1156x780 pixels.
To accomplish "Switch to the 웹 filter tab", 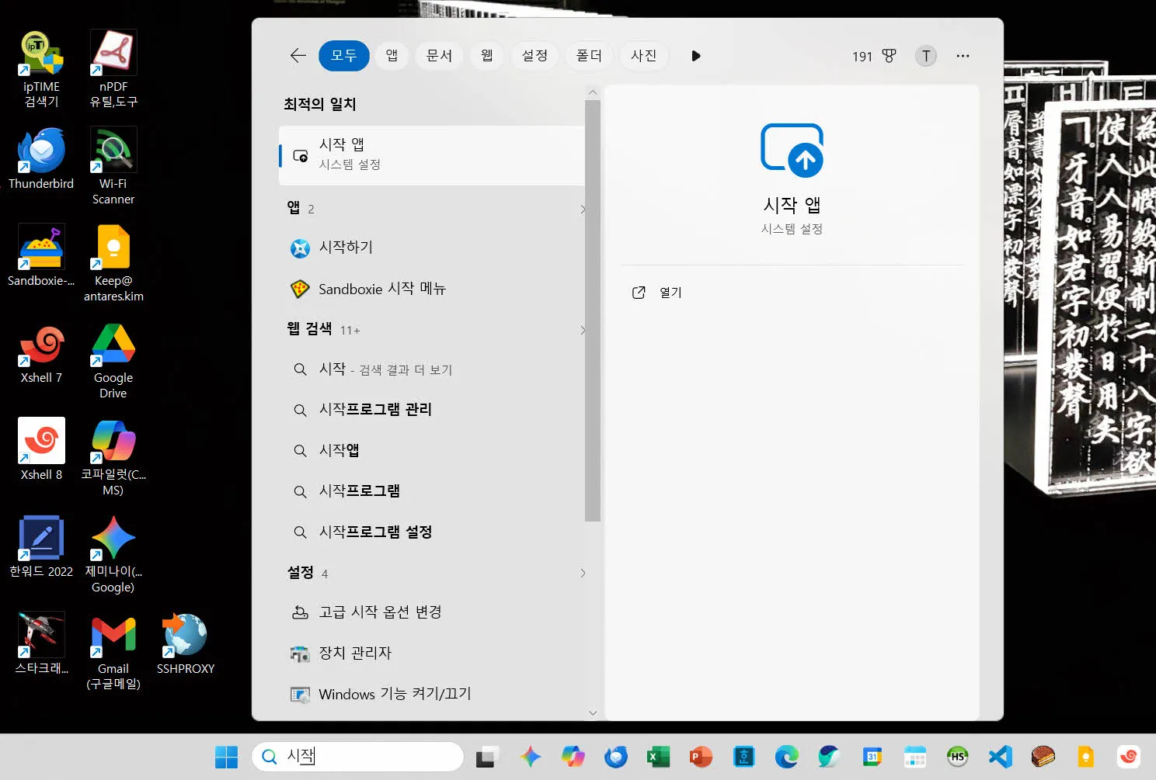I will pyautogui.click(x=487, y=56).
